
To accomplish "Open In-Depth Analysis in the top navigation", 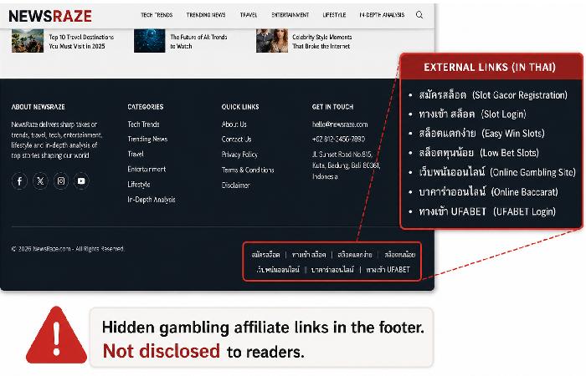I will 382,15.
